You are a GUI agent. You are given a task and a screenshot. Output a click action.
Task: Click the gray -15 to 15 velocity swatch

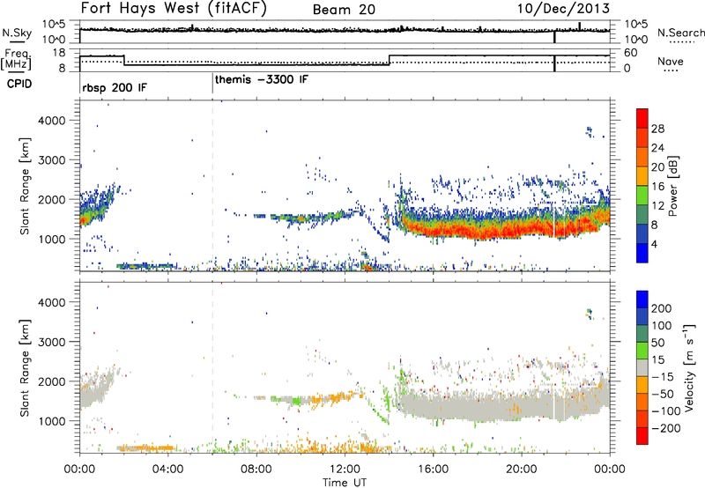coord(642,367)
